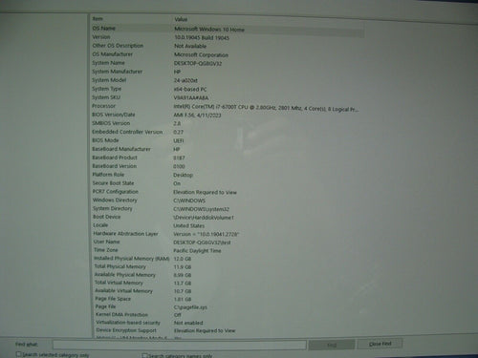Select the Device Encryption Support row
This screenshot has width=478, height=358.
click(x=227, y=331)
